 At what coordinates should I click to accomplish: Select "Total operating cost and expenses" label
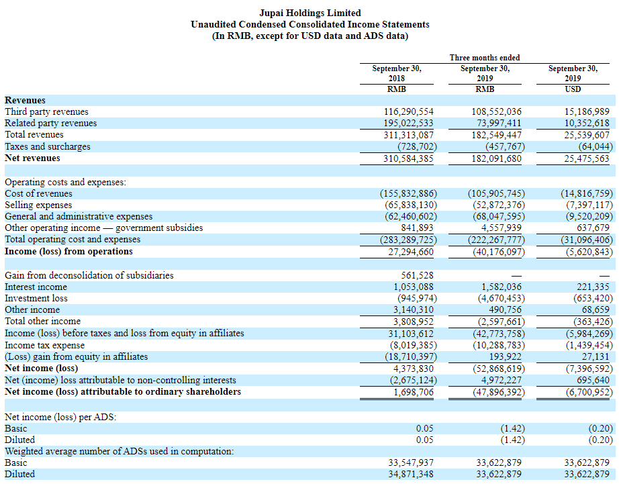(73, 239)
